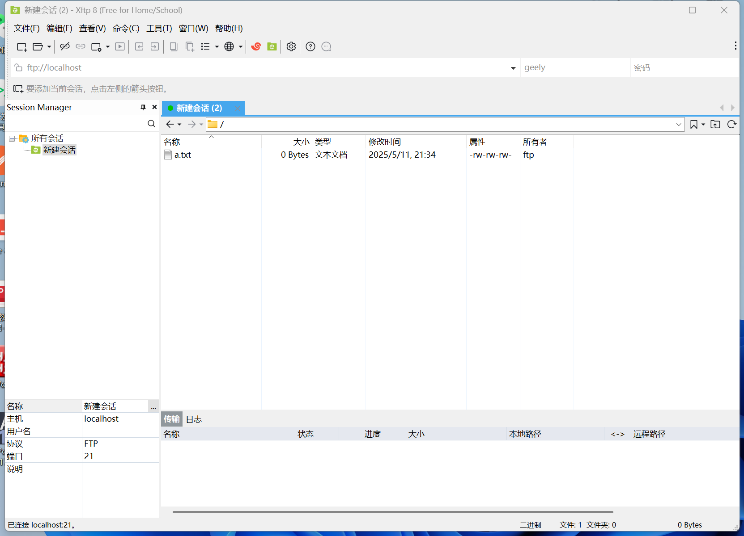
Task: Open the 查看(V) menu
Action: (93, 28)
